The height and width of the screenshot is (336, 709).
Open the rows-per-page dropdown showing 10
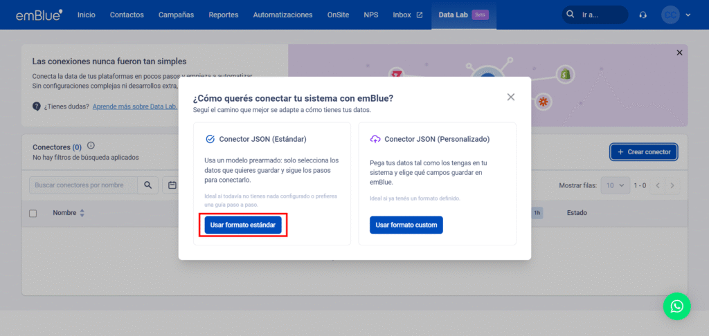[615, 185]
